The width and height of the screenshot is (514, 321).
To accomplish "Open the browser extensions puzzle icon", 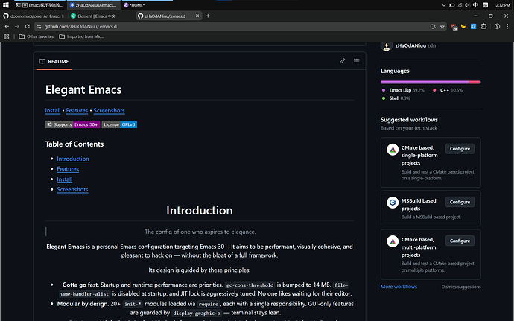I will (484, 27).
